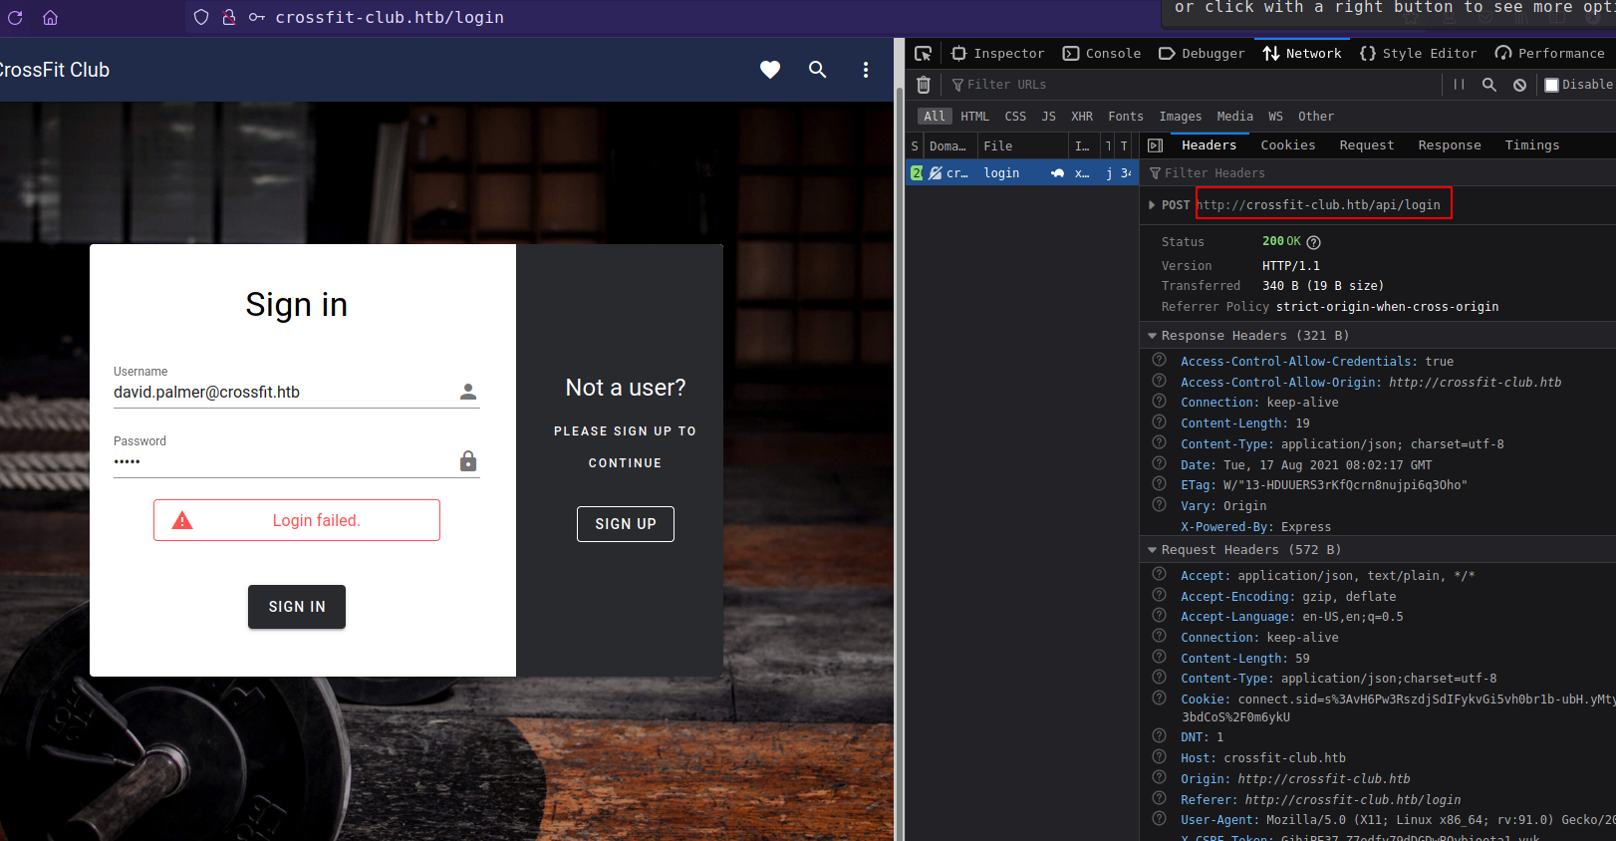The height and width of the screenshot is (841, 1616).
Task: Click the heart icon in CrossFit Club header
Action: point(770,70)
